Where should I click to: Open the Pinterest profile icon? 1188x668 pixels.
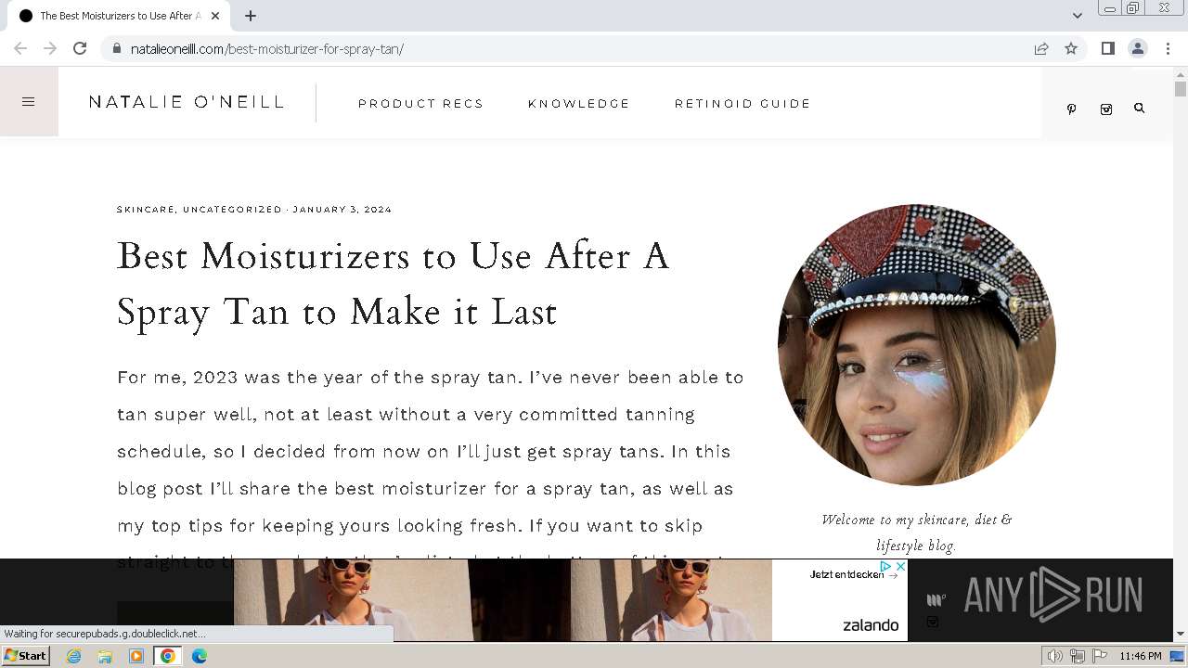1071,109
